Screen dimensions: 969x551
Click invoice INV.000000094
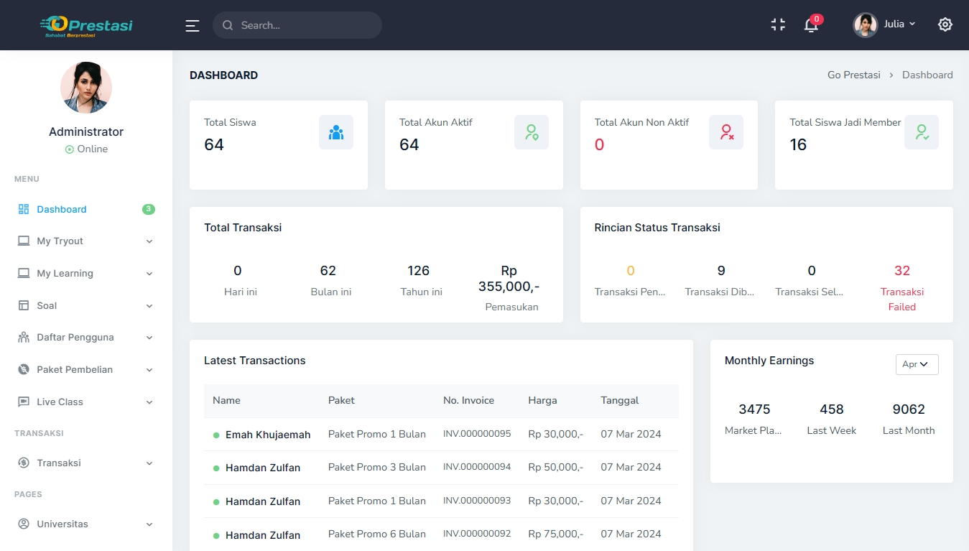(477, 467)
